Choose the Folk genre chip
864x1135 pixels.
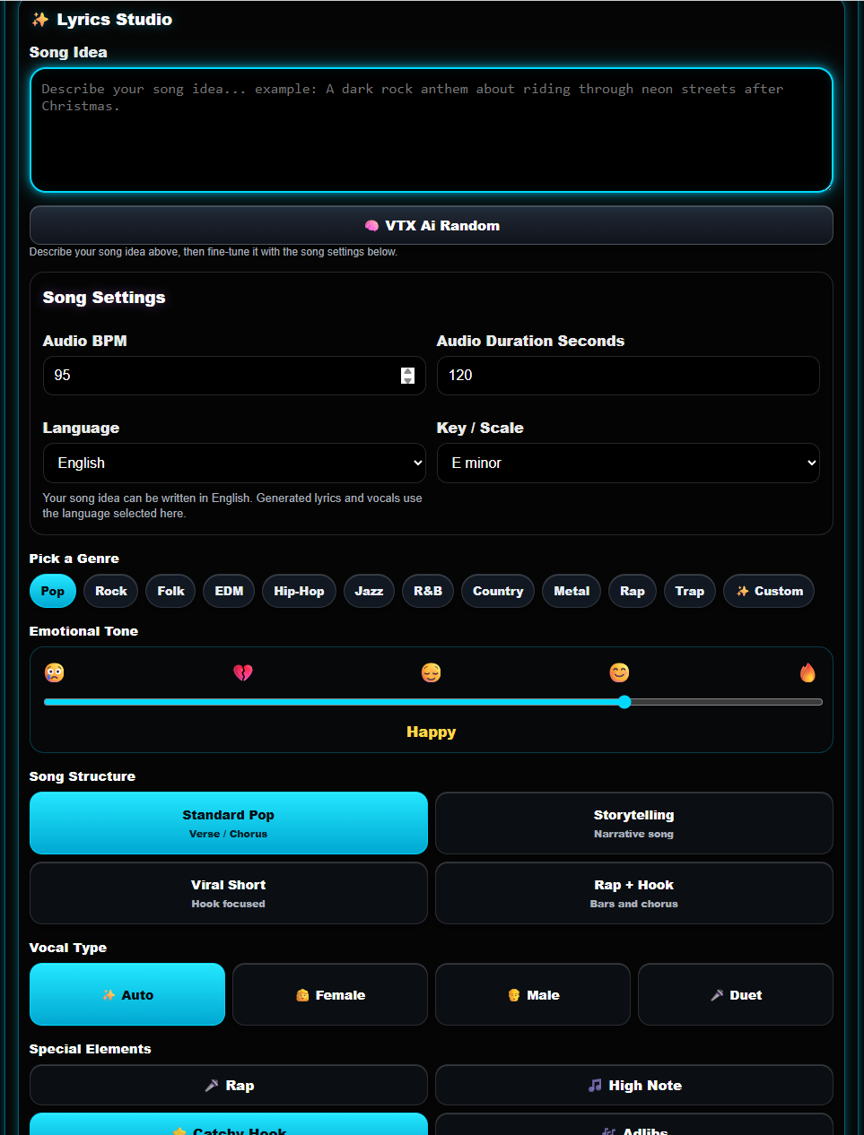(170, 591)
